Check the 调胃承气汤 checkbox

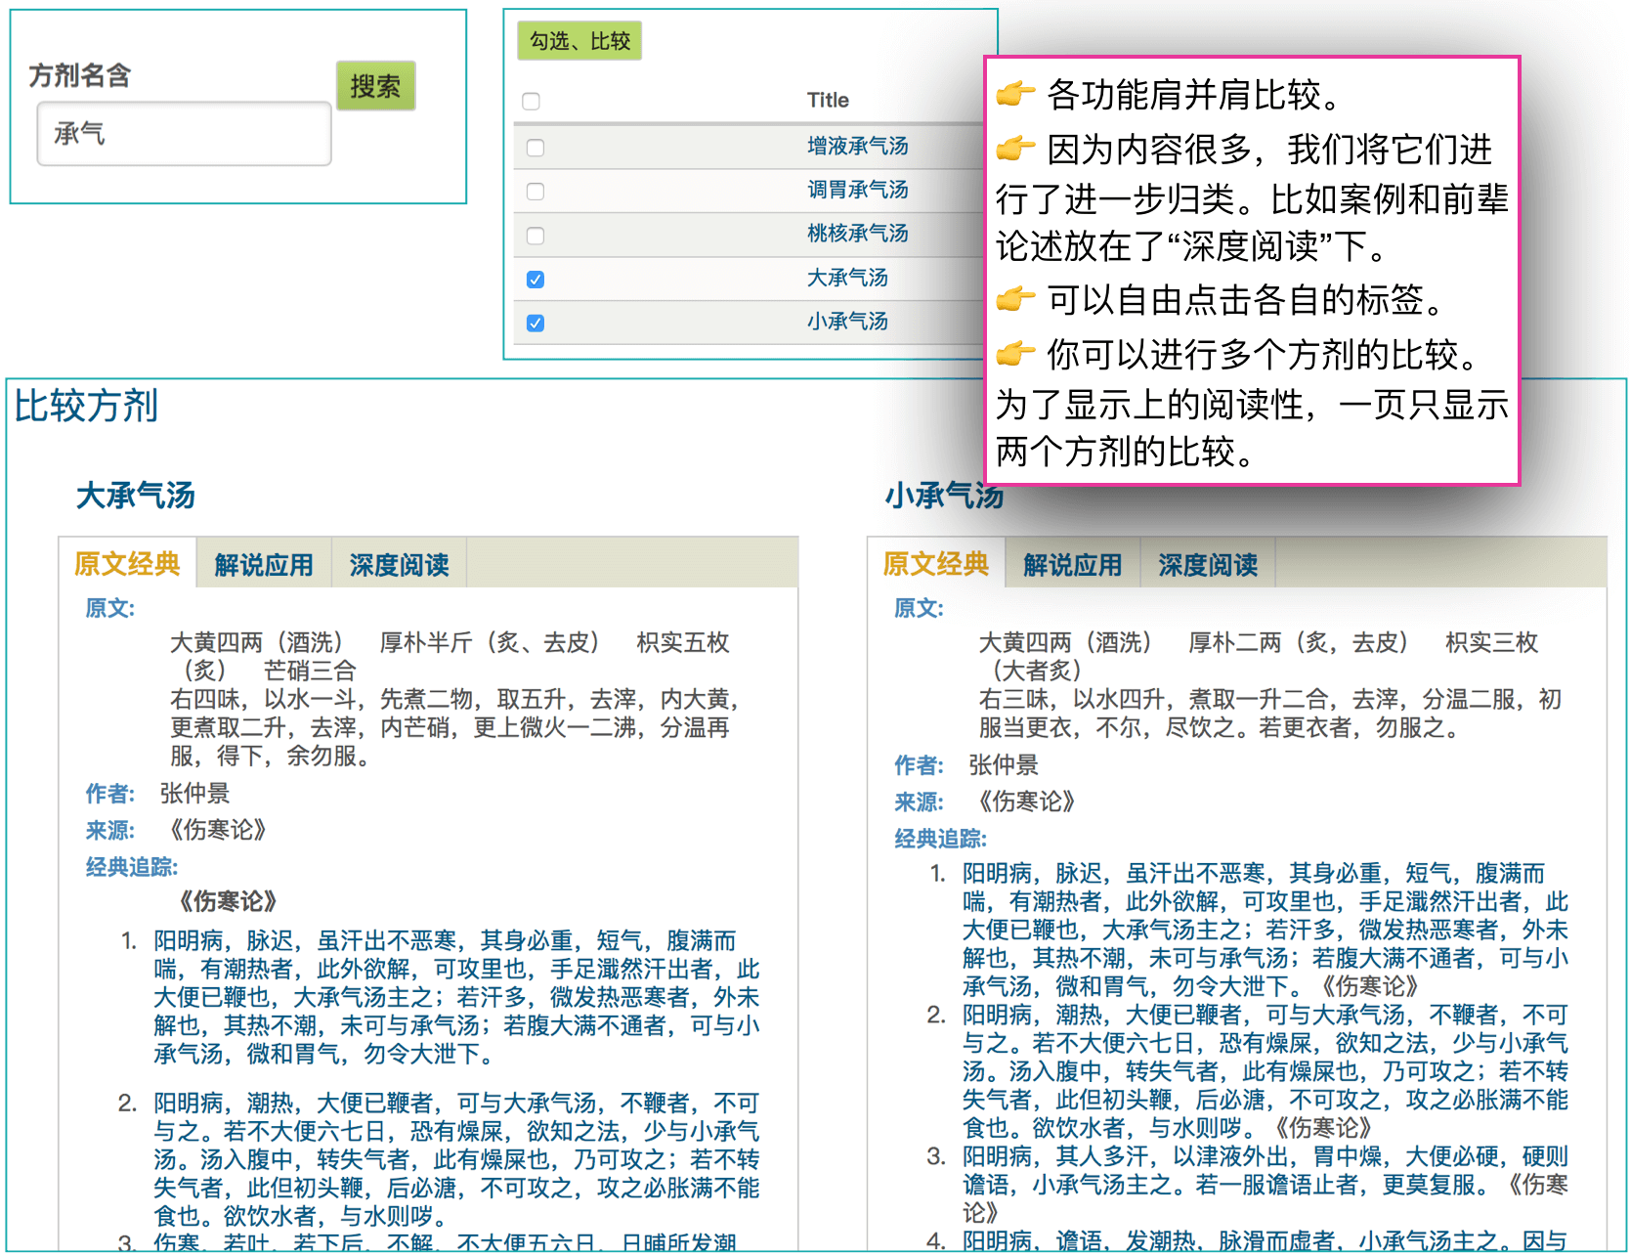[536, 192]
